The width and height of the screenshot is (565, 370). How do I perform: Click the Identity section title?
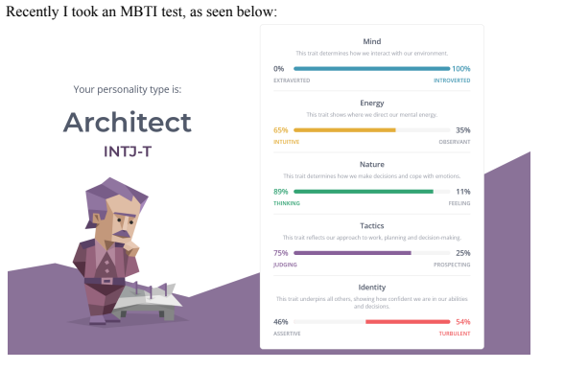(x=372, y=288)
